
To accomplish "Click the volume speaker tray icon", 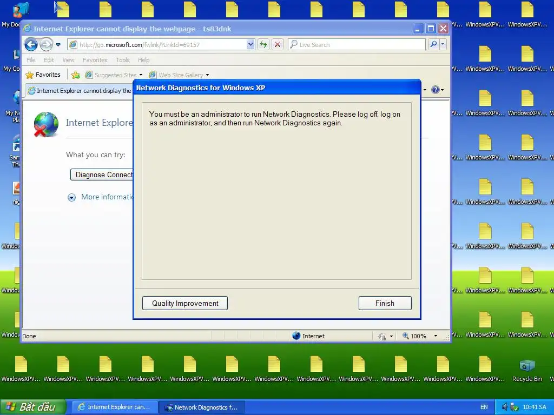I will tap(505, 407).
